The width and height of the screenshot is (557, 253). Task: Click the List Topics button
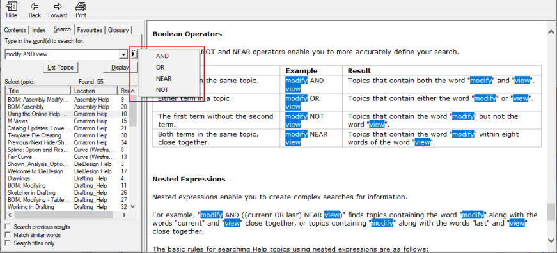coord(60,68)
